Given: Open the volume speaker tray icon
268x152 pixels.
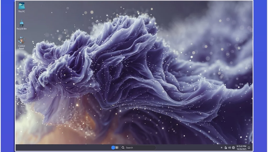Looking at the screenshot, I should click(229, 148).
